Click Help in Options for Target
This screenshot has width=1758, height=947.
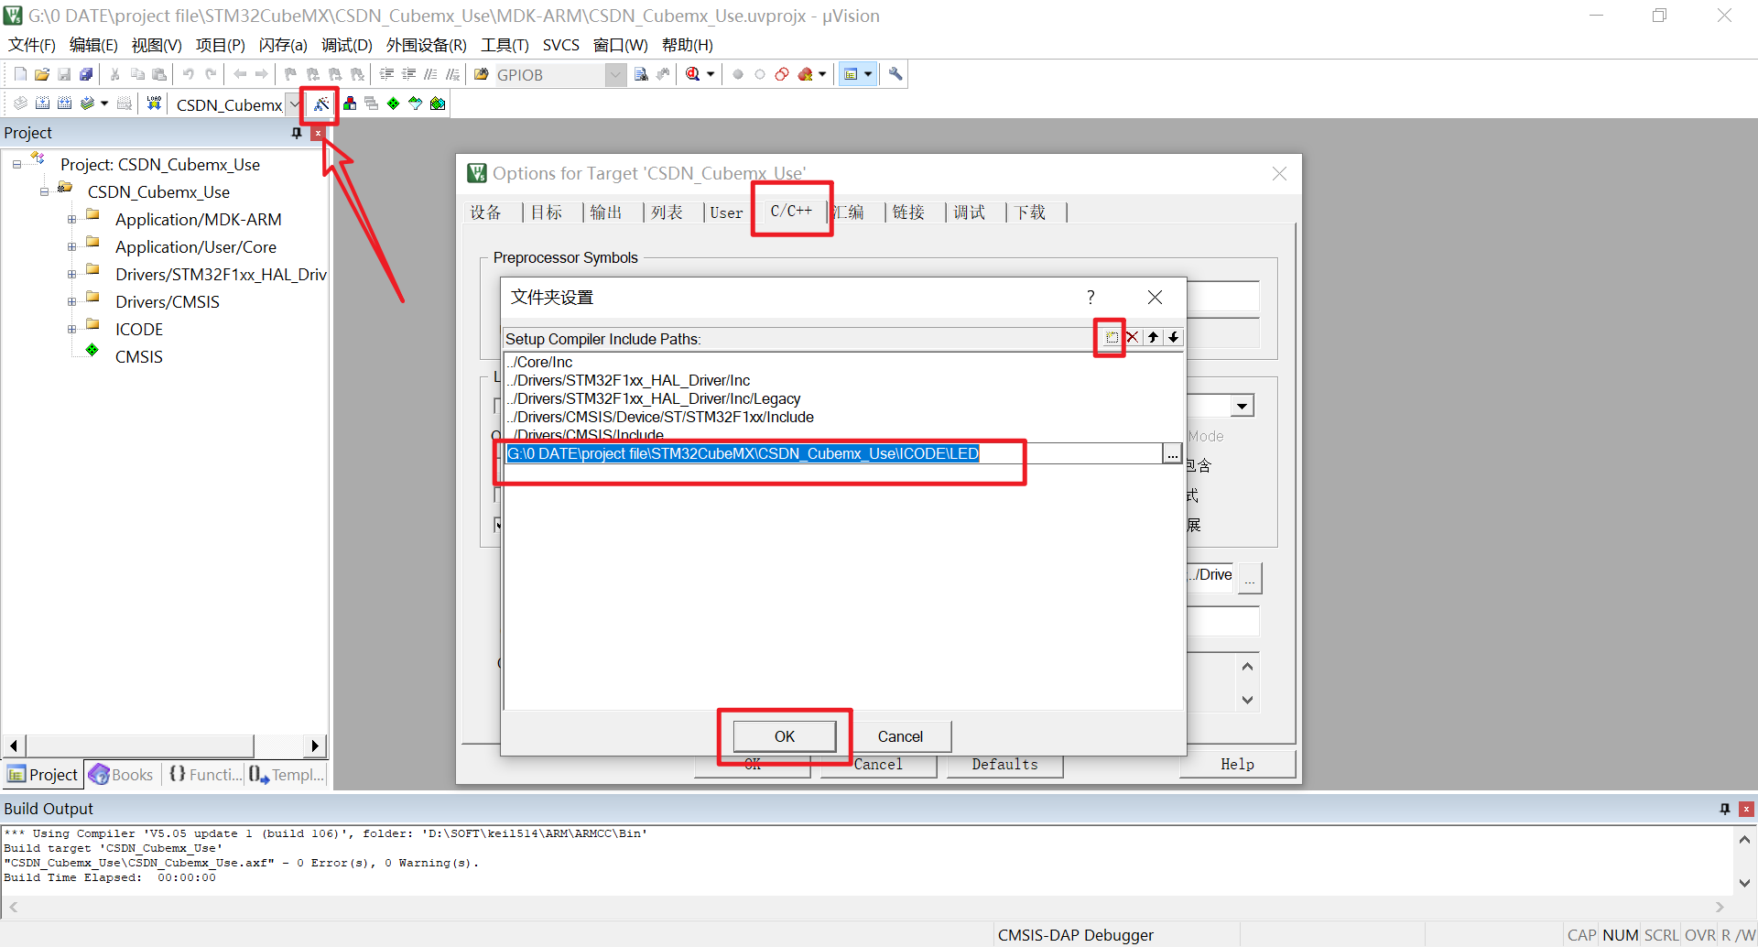(x=1237, y=765)
